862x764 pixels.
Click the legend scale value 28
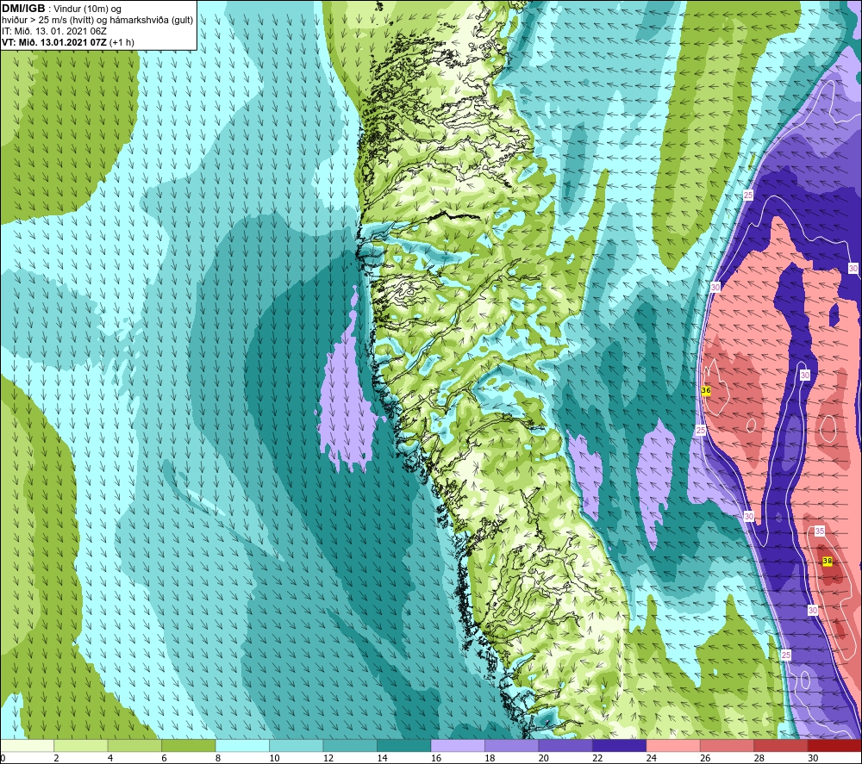(x=759, y=759)
